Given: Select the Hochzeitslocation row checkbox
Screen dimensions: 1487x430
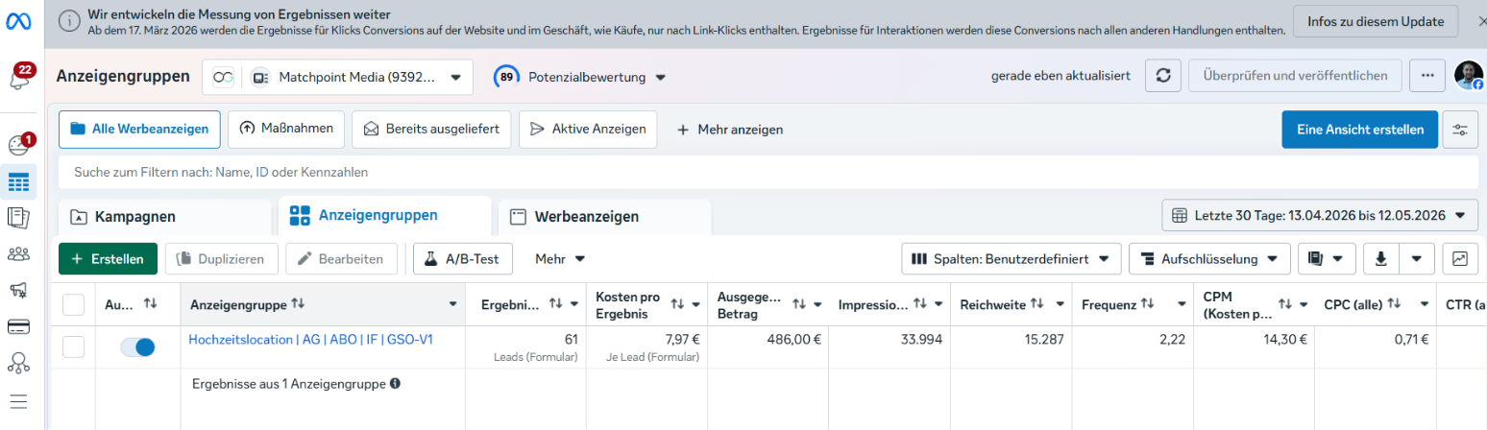Looking at the screenshot, I should [73, 347].
